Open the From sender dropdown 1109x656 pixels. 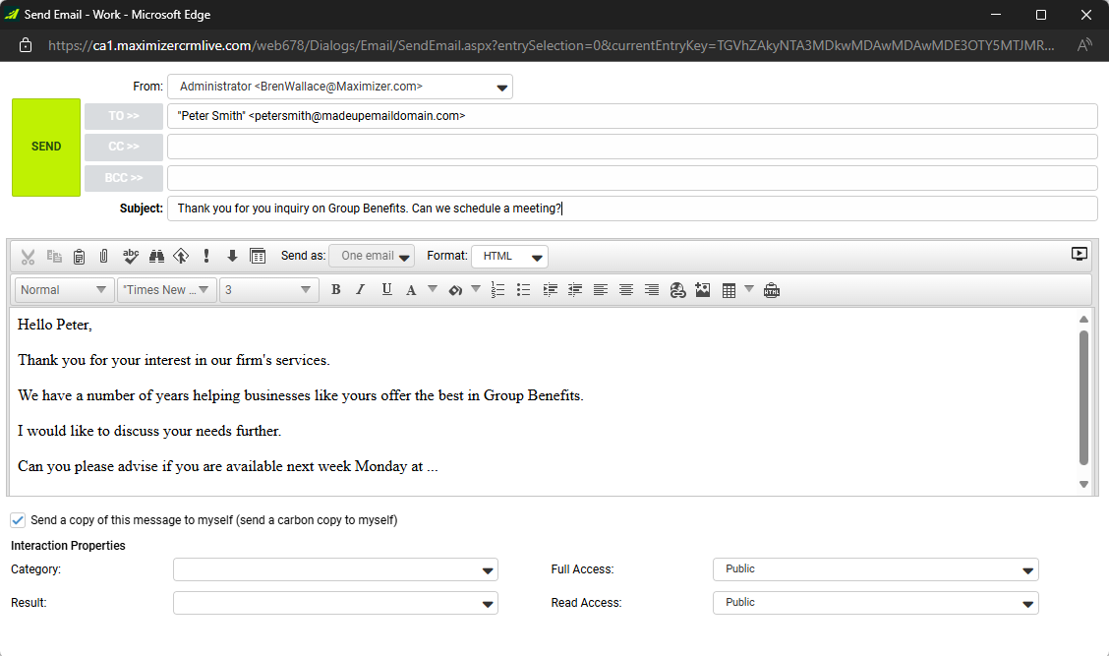click(x=339, y=87)
